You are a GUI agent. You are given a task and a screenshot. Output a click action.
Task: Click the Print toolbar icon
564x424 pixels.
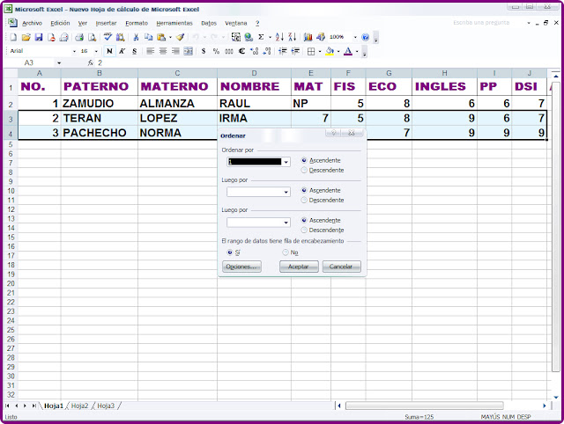pos(79,37)
